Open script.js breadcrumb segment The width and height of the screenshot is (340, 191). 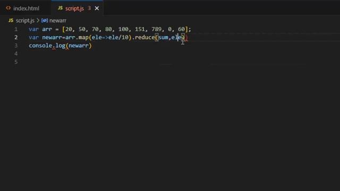pyautogui.click(x=25, y=21)
